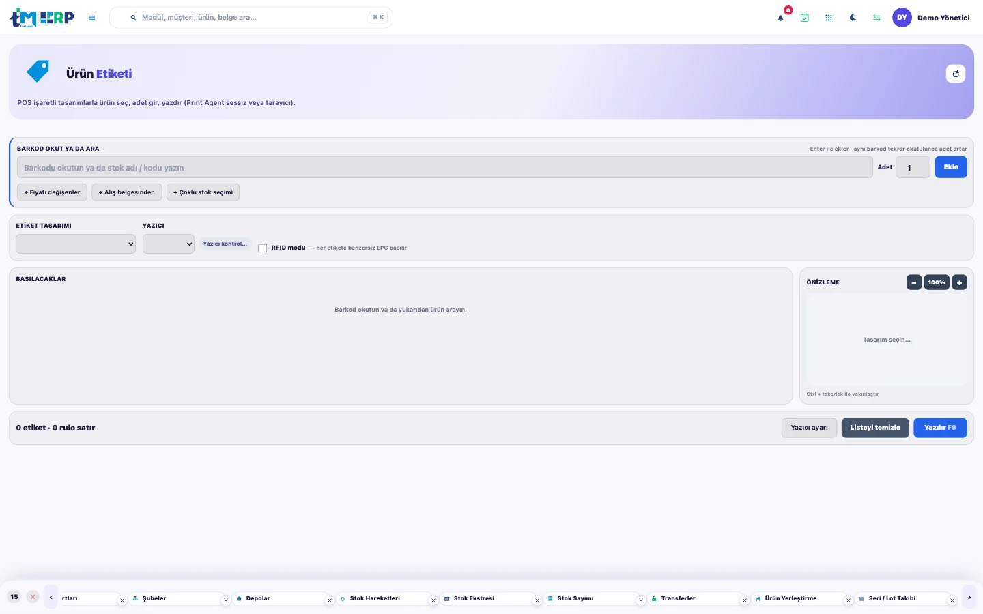Click the Yazdır F9 button

(x=940, y=428)
